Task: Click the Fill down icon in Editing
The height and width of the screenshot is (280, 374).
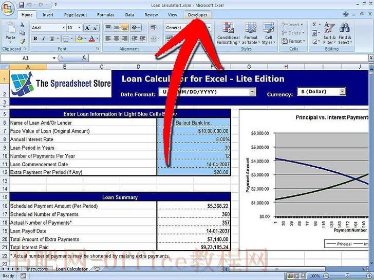Action: pyautogui.click(x=314, y=33)
